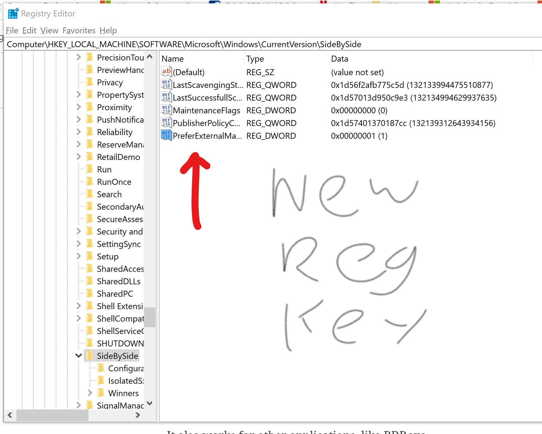Expand the PrecisionTou key
This screenshot has height=434, width=542.
pos(79,57)
